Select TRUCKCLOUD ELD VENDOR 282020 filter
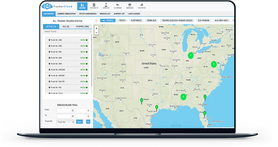This screenshot has height=147, width=278. [x=177, y=20]
